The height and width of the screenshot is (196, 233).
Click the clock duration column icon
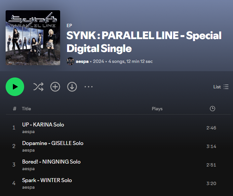[213, 109]
